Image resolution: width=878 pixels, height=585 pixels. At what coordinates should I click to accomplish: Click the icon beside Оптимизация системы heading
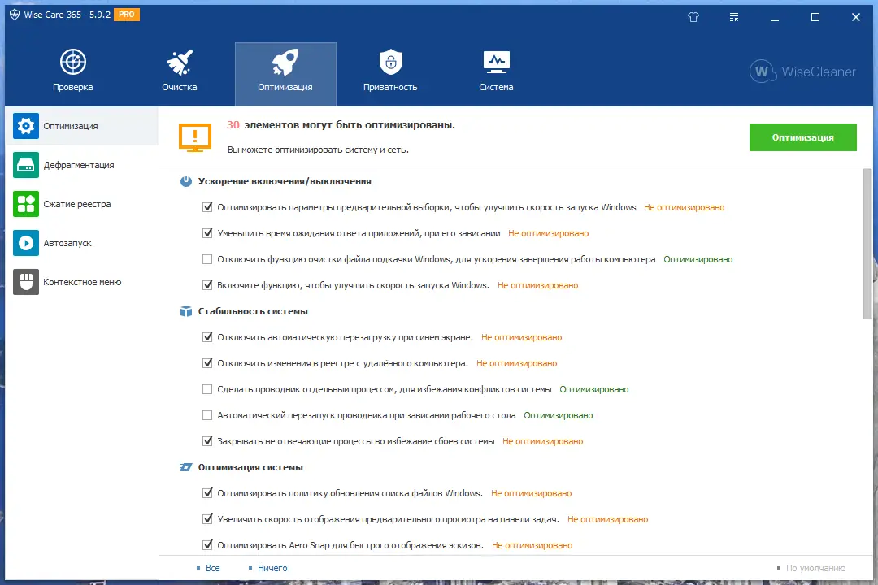click(185, 467)
